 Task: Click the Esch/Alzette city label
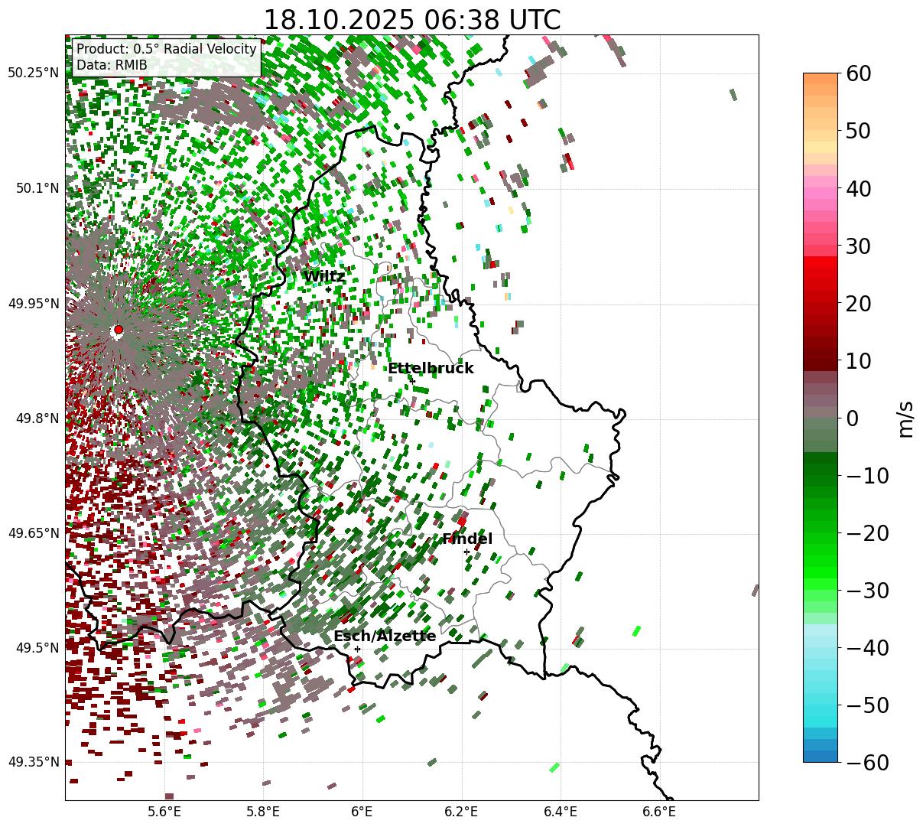tap(385, 637)
